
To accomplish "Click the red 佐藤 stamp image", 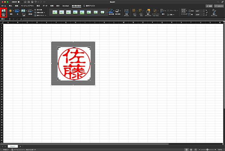I will (73, 63).
